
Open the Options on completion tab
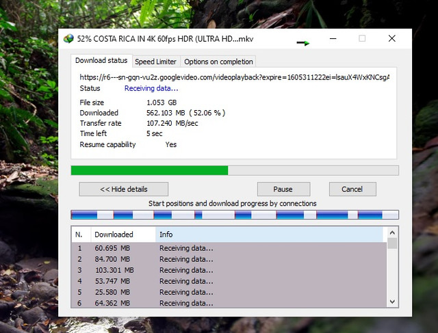[218, 62]
